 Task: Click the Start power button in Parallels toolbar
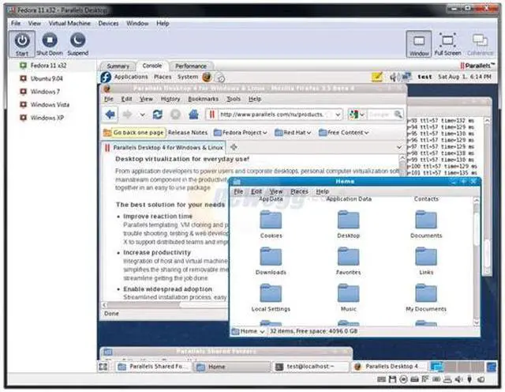pyautogui.click(x=22, y=44)
